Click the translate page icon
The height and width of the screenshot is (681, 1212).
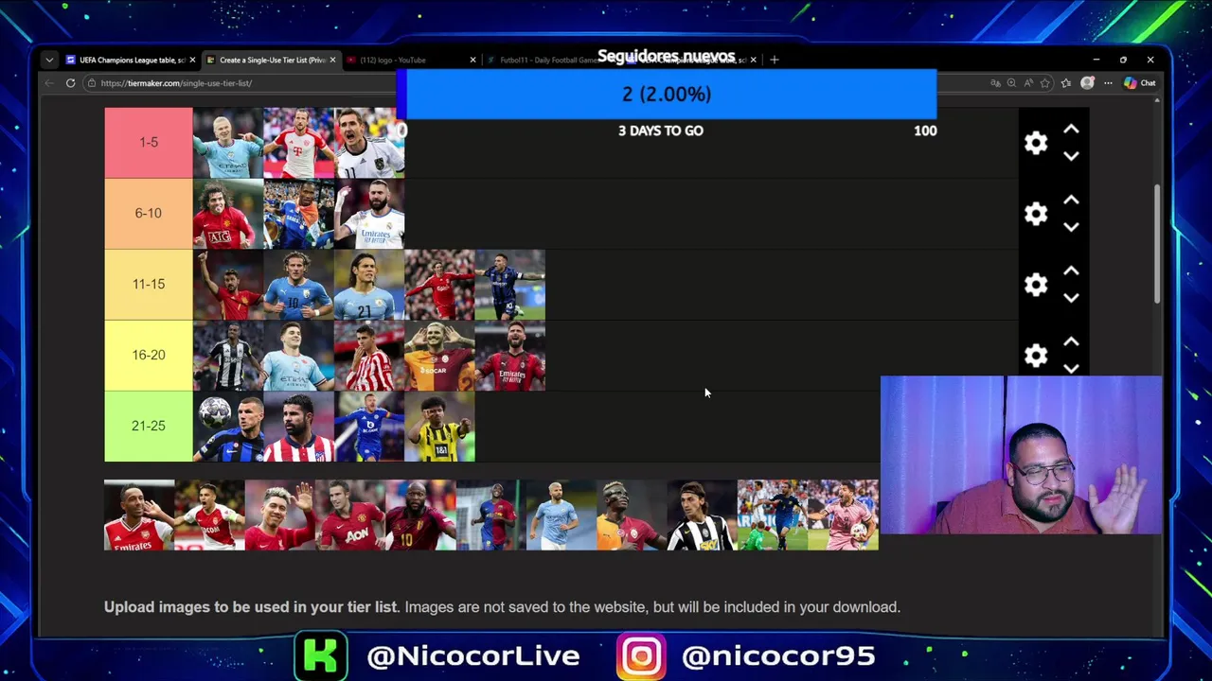[x=995, y=83]
